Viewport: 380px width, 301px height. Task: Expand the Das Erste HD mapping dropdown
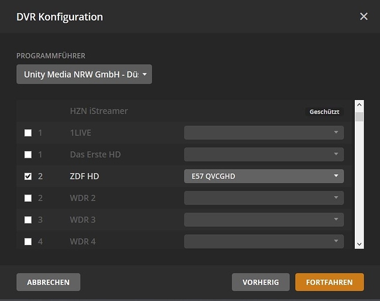point(264,155)
